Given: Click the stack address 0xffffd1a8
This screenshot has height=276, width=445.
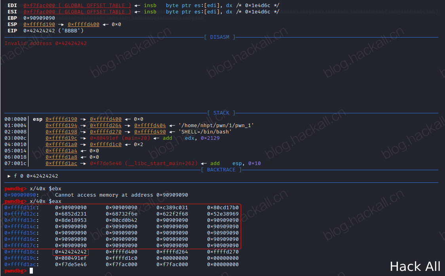Looking at the screenshot, I should [61, 157].
